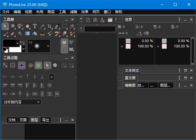Screen dimensions: 196x140
Task: Choose the Magic Wand tool
Action: coord(72,26)
